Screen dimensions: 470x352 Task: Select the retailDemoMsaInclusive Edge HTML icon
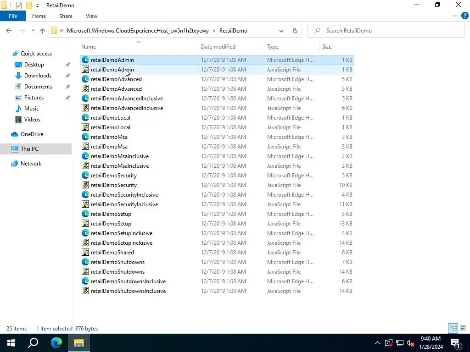(85, 156)
